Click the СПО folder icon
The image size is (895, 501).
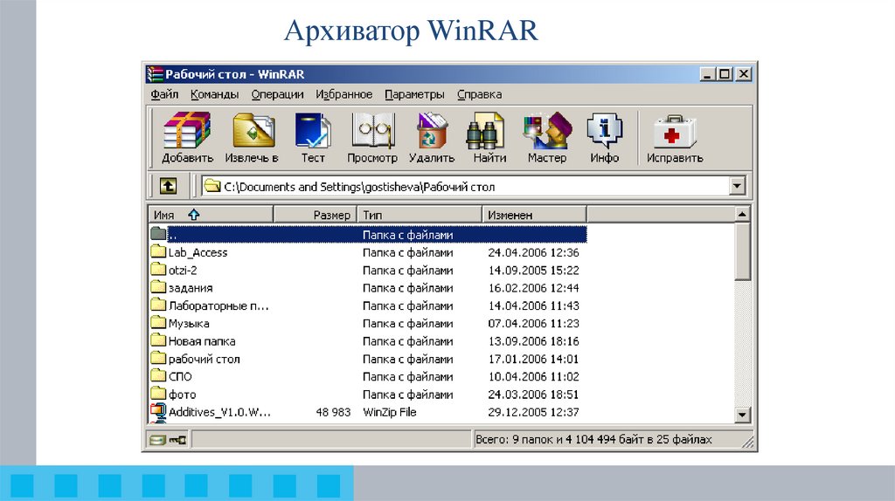[x=158, y=375]
